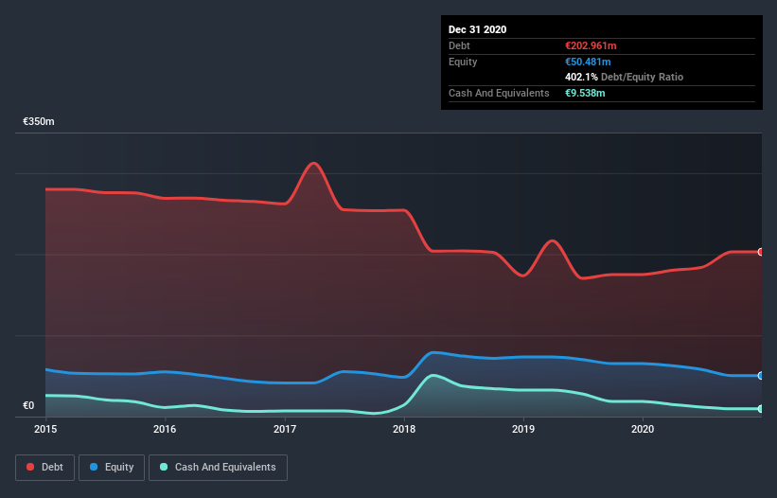Click the Dec 31 2020 tooltip date
The image size is (777, 498).
[x=477, y=29]
